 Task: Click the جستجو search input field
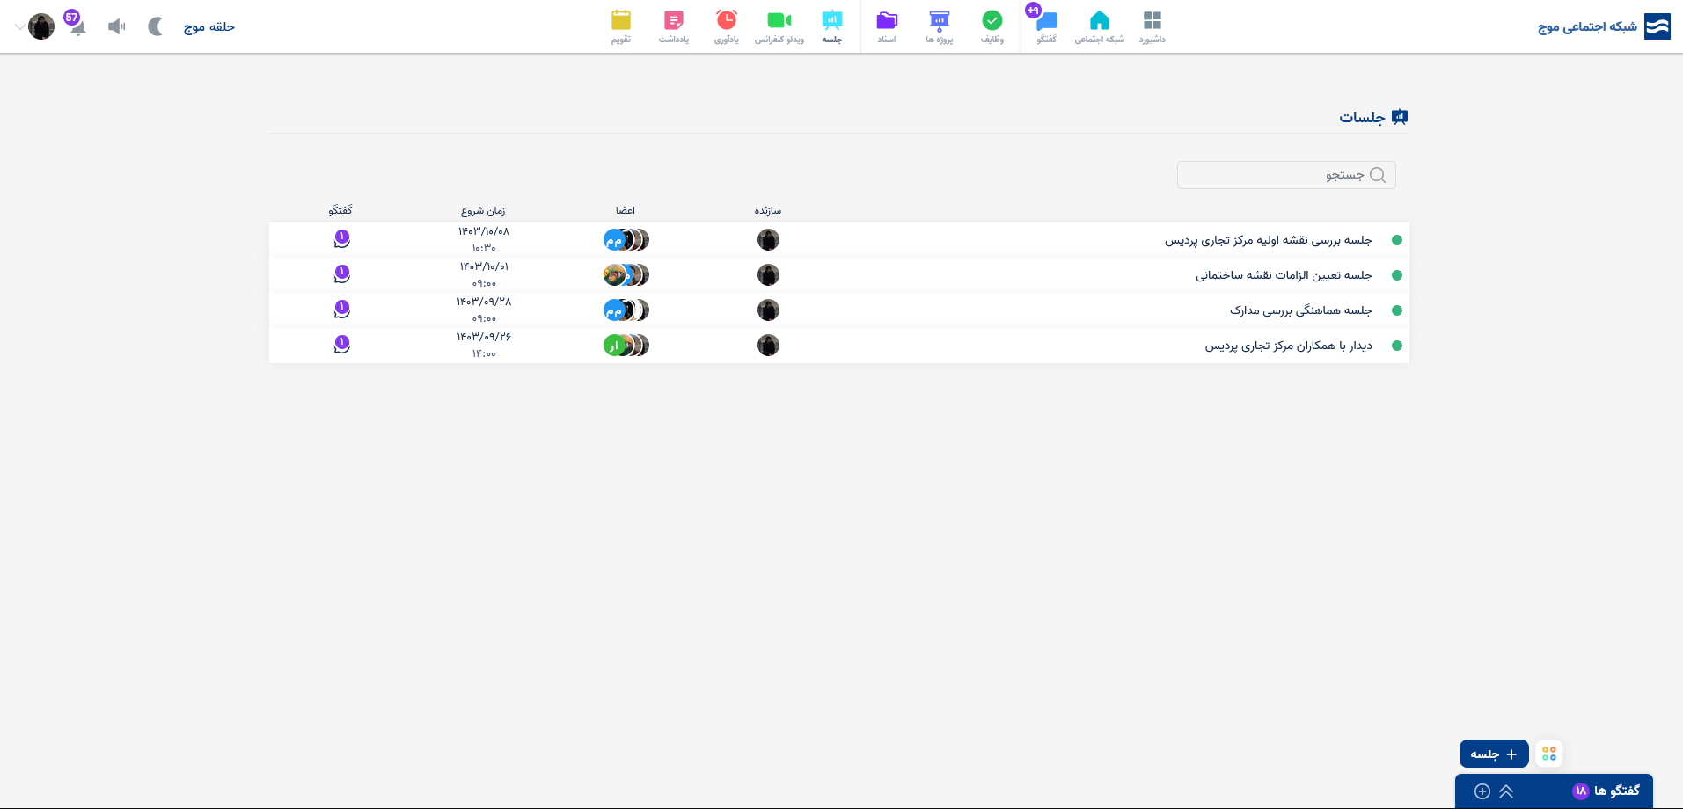pos(1286,175)
